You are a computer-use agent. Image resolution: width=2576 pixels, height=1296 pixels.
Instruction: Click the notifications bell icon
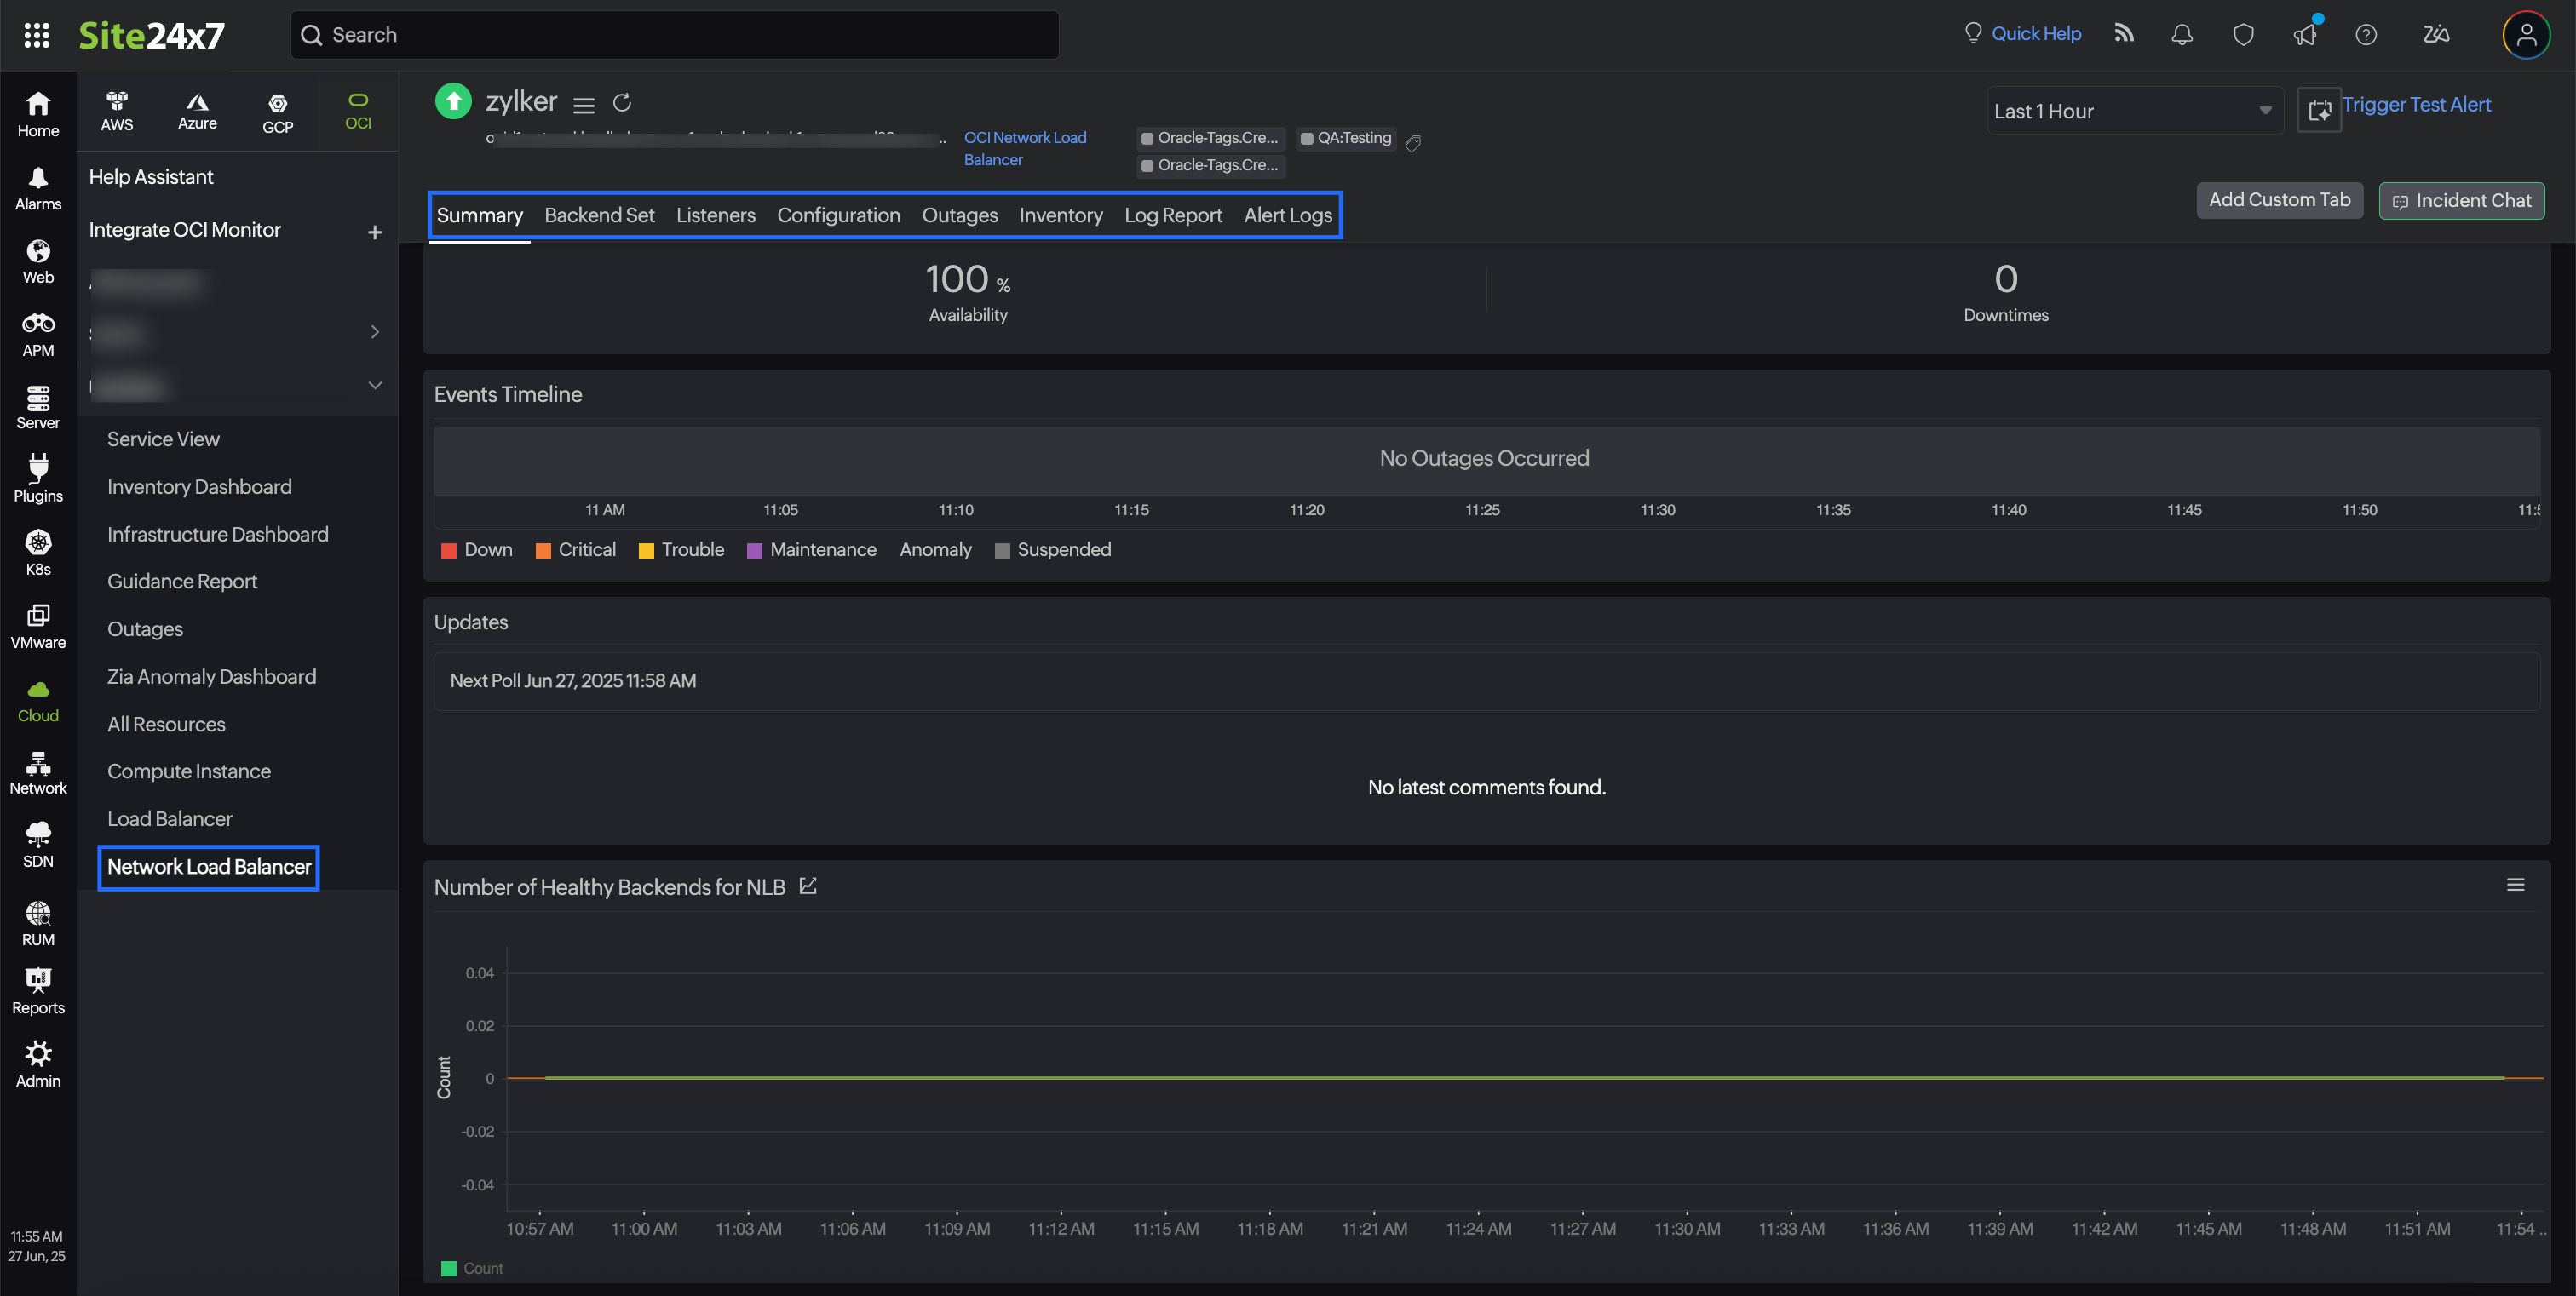[x=2182, y=35]
